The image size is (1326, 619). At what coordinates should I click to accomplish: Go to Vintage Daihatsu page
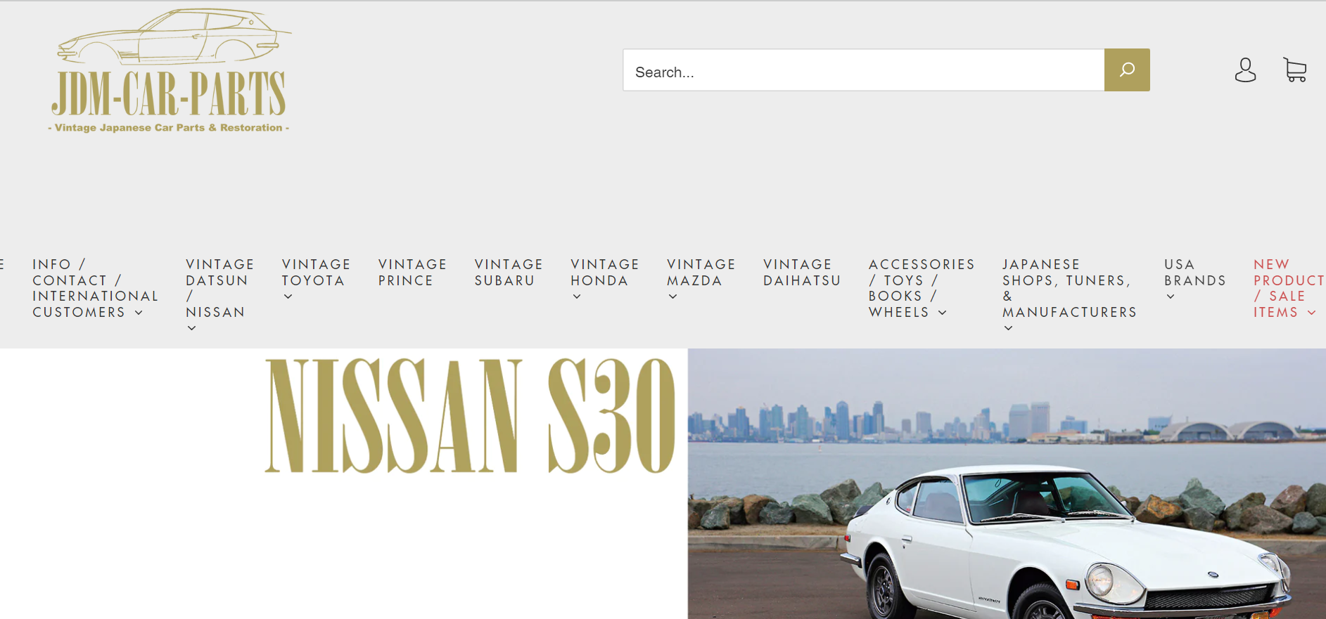click(x=802, y=273)
